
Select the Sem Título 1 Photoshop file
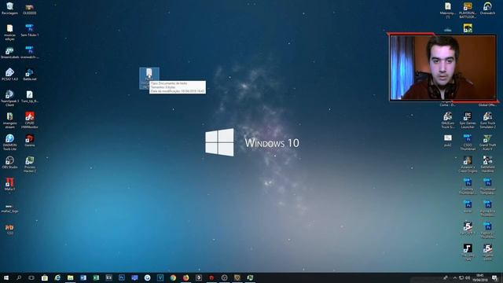click(x=30, y=31)
